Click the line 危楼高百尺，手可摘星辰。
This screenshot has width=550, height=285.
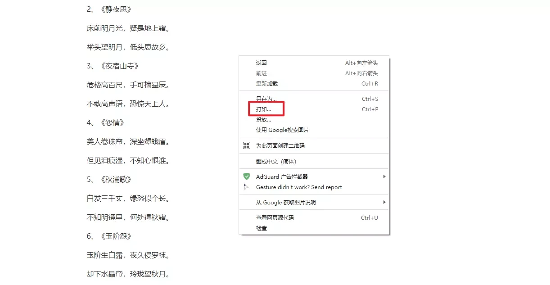pos(129,85)
